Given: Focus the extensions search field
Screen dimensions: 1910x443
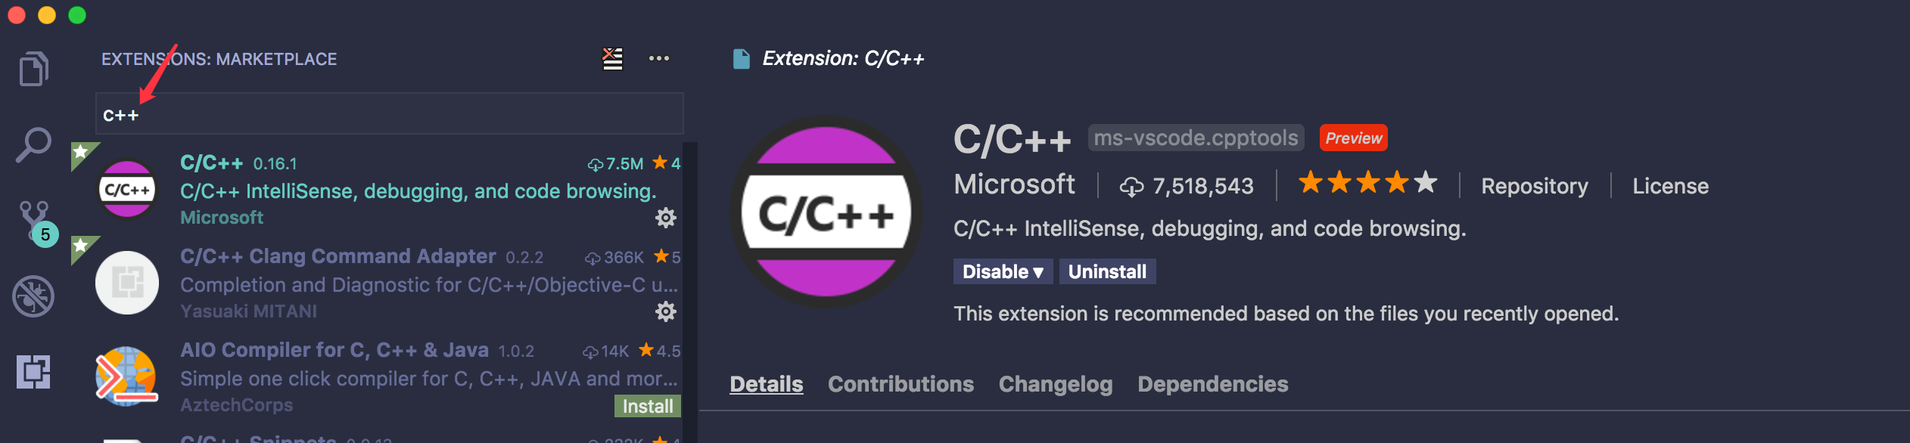Looking at the screenshot, I should point(390,114).
